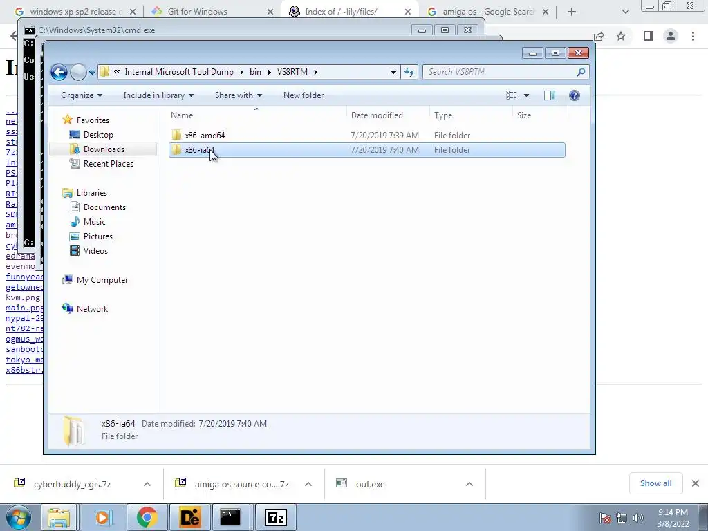Viewport: 708px width, 531px height.
Task: Go back in Explorer using the back arrow
Action: point(59,72)
